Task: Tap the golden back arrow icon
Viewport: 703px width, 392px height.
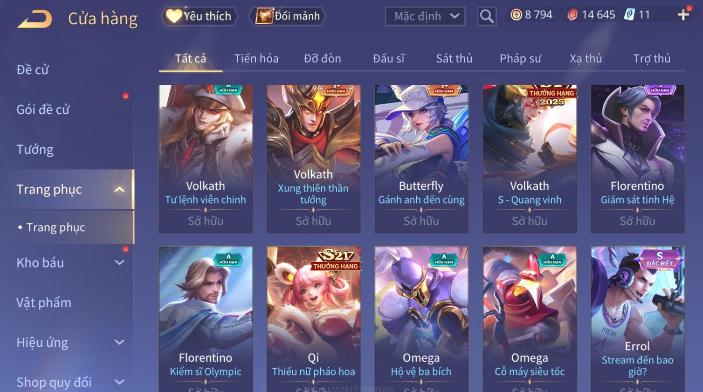Action: (34, 19)
